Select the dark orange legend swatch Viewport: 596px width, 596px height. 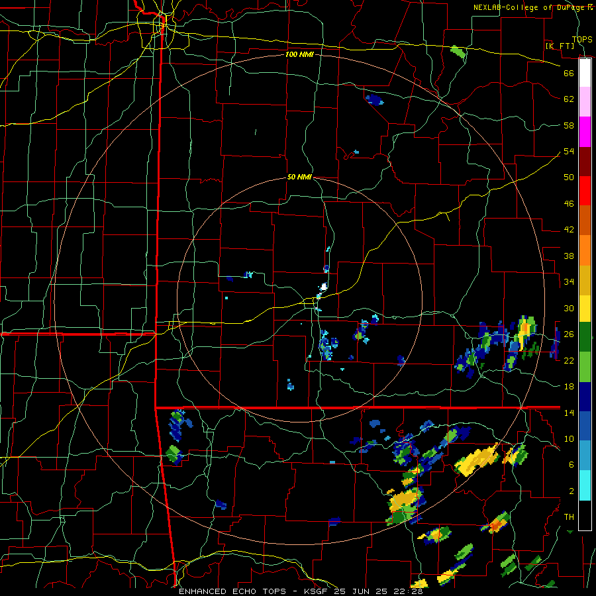[585, 221]
